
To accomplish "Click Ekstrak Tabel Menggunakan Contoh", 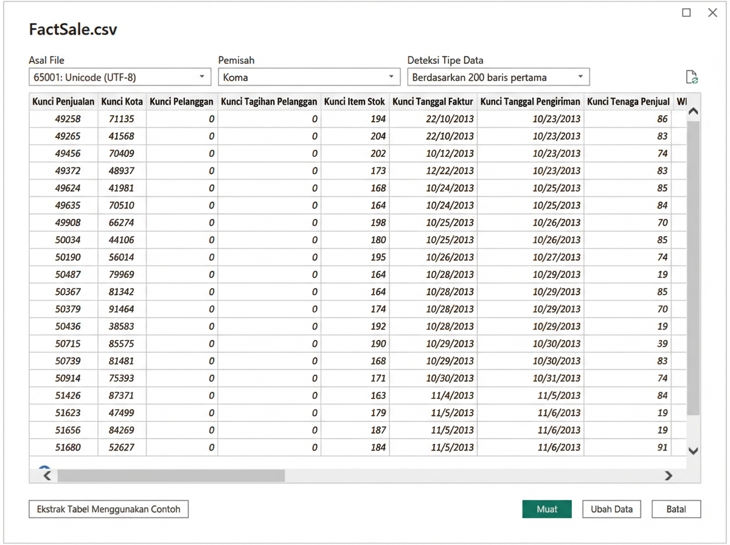I will (x=108, y=509).
